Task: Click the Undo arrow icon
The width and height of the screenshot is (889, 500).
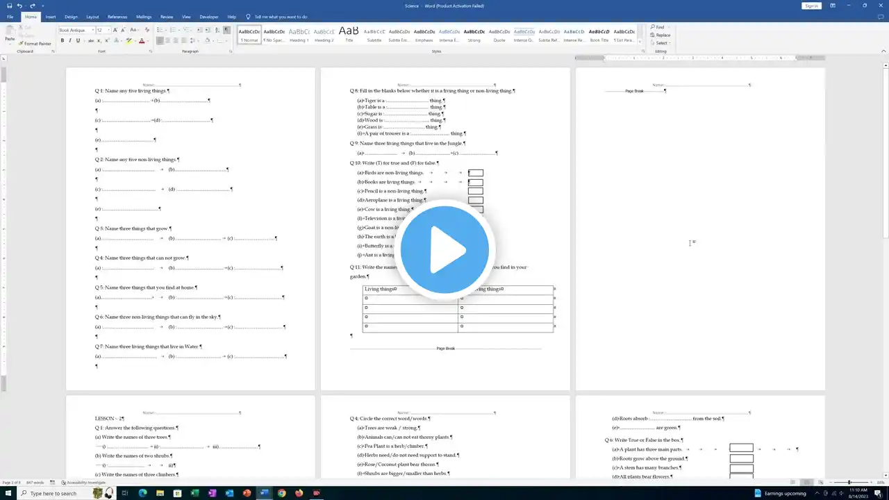Action: coord(20,6)
